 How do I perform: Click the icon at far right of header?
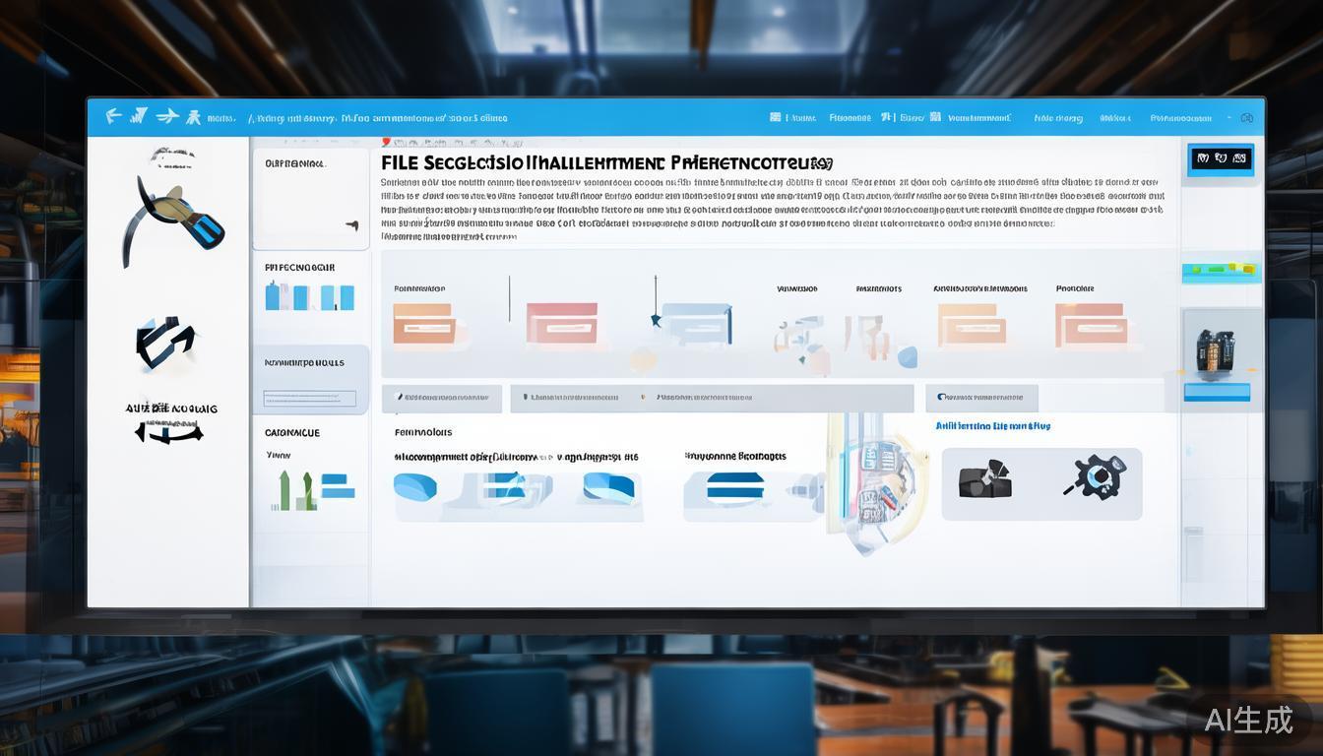point(1246,118)
